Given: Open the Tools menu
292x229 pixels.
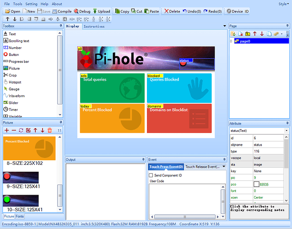Looking at the screenshot, I should point(17,4).
